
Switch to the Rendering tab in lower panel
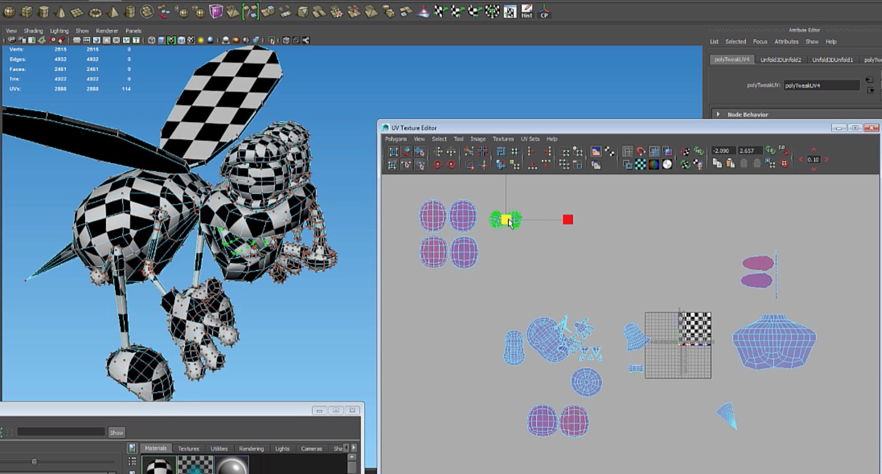[251, 448]
